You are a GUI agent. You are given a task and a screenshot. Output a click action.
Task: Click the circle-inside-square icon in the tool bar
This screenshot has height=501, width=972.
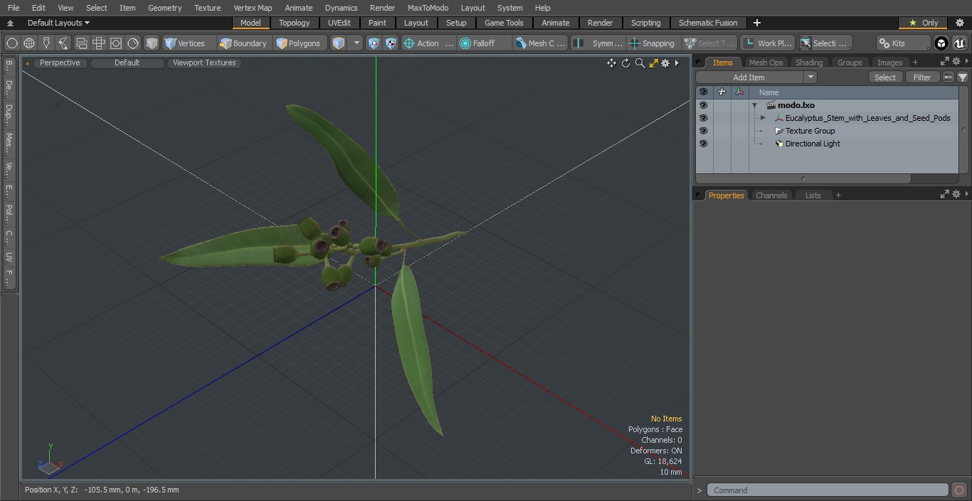pos(115,43)
